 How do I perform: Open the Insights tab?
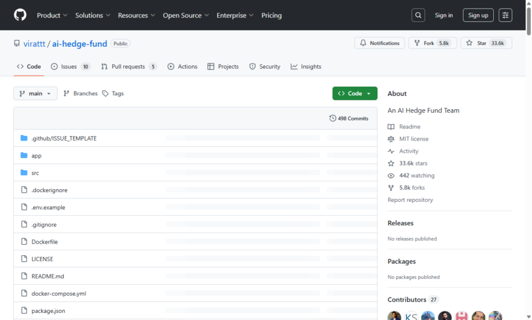point(306,67)
